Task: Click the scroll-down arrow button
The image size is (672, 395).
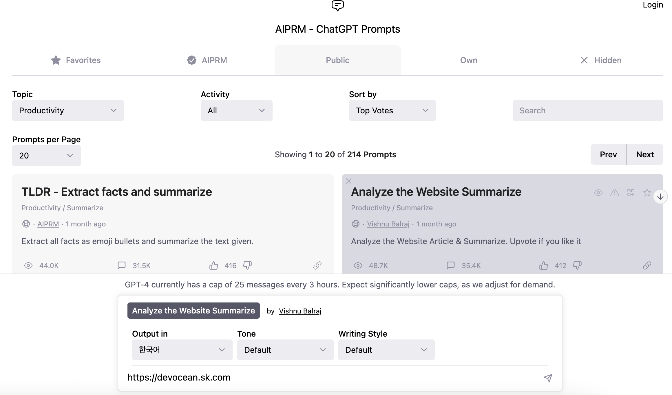Action: (660, 197)
